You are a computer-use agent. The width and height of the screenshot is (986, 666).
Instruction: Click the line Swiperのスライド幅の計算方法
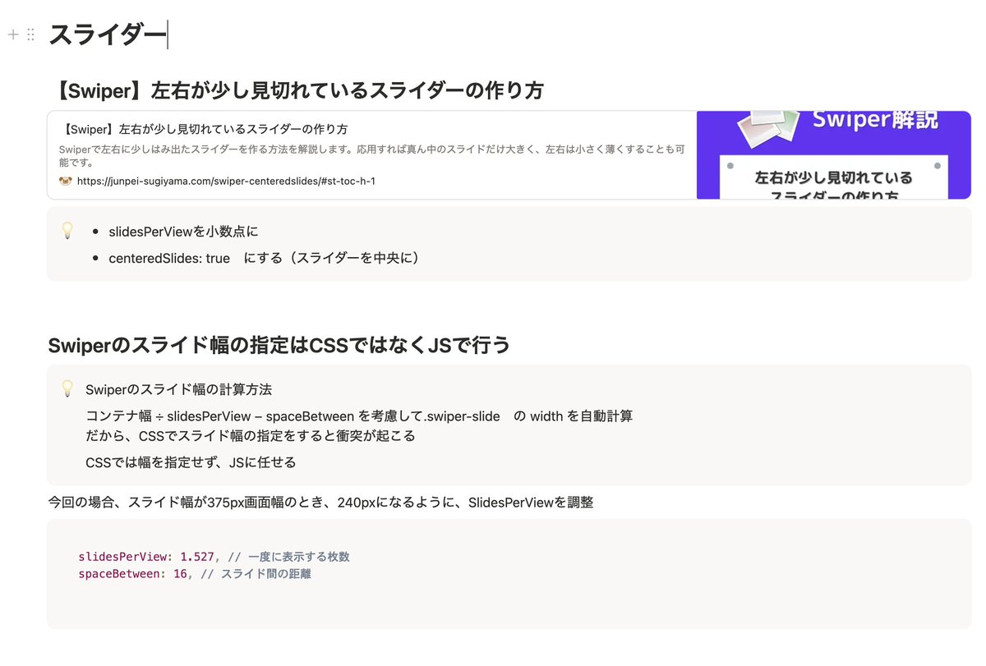click(x=178, y=388)
